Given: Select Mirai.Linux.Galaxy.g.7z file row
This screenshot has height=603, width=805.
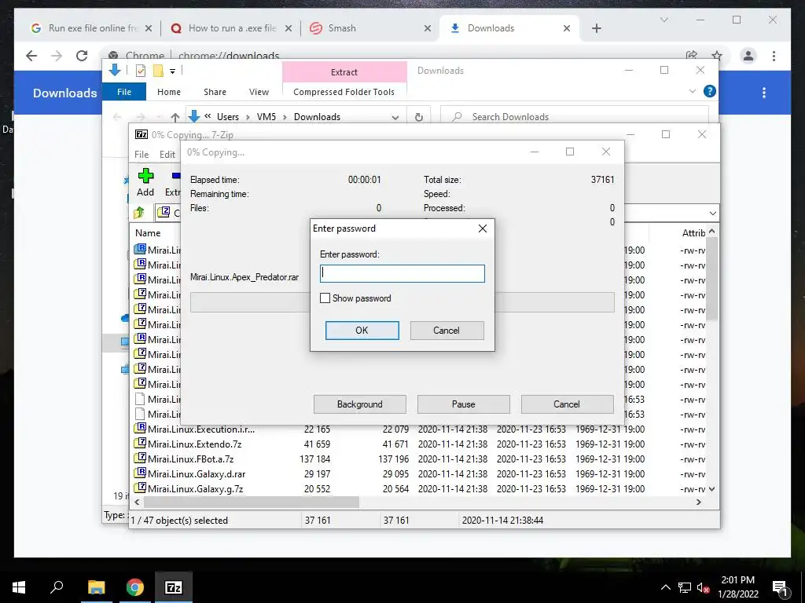Looking at the screenshot, I should tap(388, 488).
